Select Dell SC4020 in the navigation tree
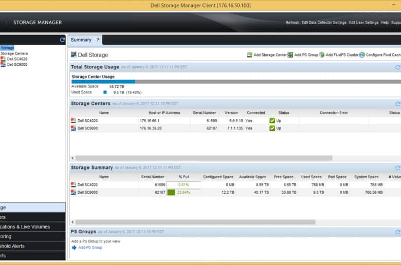The height and width of the screenshot is (265, 401). (17, 59)
